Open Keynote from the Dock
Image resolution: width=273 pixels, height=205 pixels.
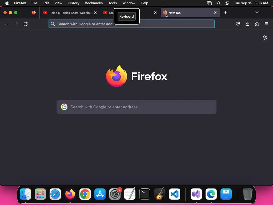coord(226,194)
